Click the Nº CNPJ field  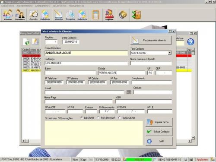pos(131,111)
